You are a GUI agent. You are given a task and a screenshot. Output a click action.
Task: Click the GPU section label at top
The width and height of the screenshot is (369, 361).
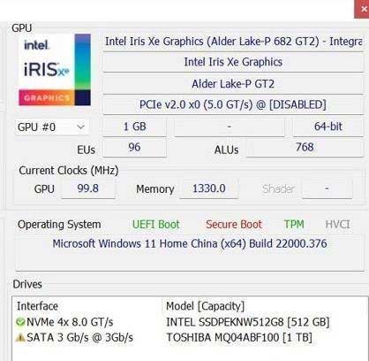21,28
